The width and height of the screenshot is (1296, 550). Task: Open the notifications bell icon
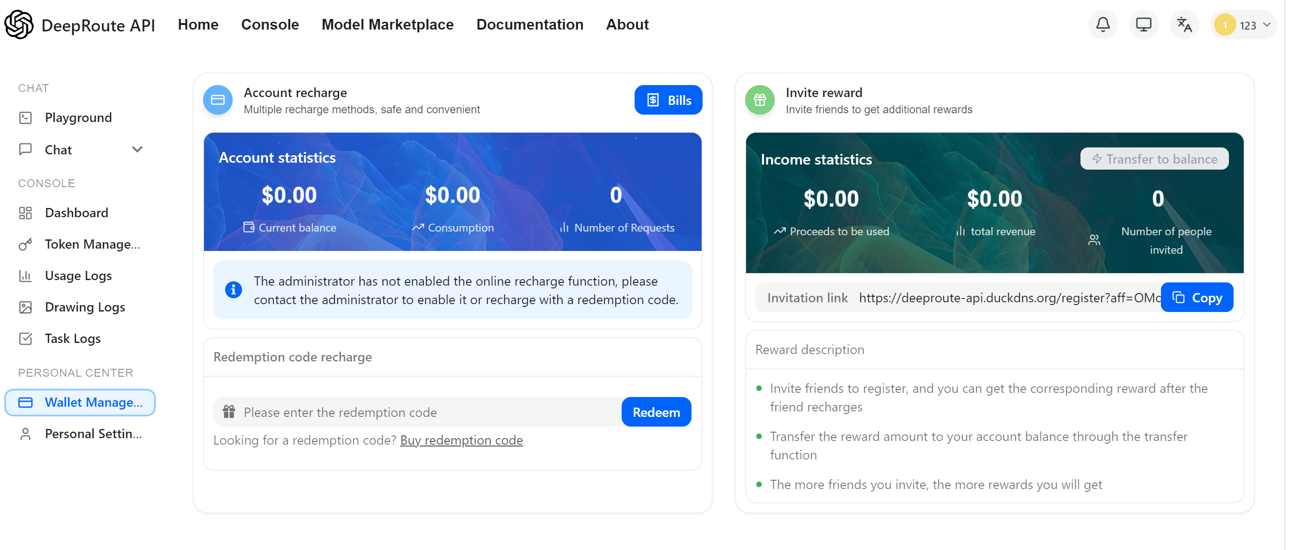[x=1103, y=24]
